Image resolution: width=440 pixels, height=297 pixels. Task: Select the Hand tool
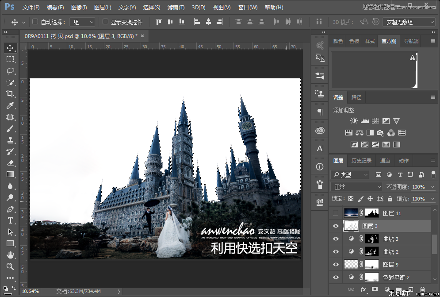click(x=10, y=255)
